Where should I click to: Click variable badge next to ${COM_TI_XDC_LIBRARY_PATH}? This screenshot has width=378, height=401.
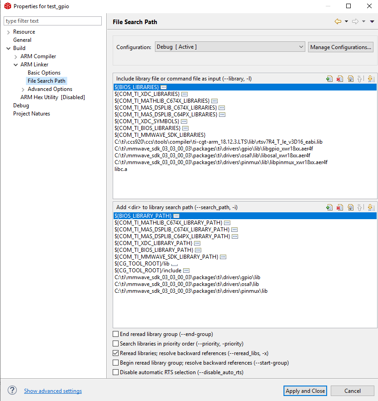[x=197, y=243]
